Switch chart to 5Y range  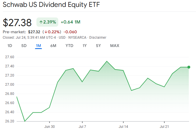(x=98, y=46)
